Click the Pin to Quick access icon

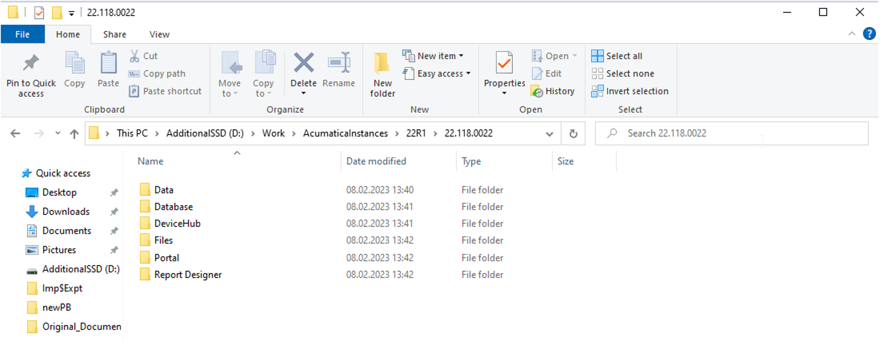(31, 63)
